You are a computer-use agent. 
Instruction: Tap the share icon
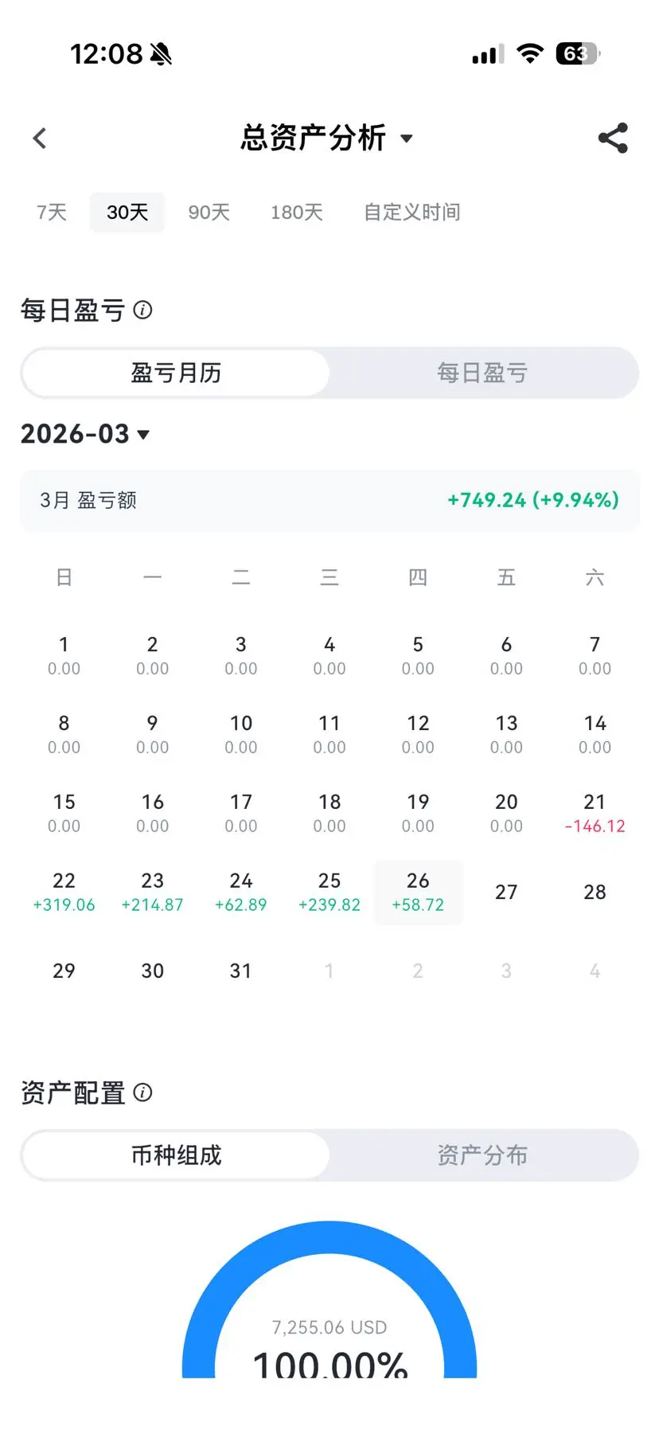(613, 138)
